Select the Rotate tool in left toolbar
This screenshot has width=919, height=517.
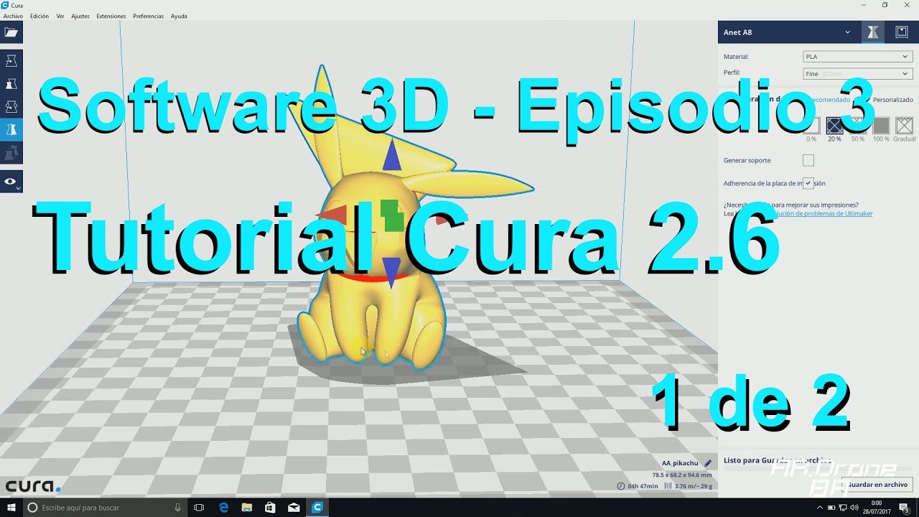[11, 107]
